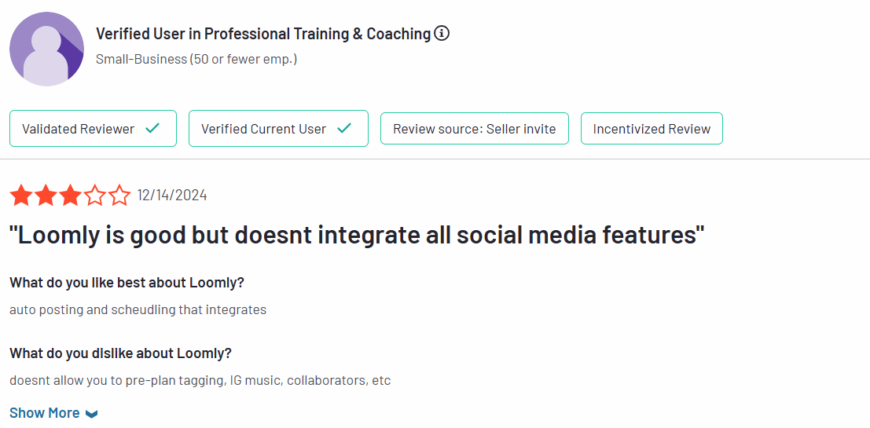
Task: Click the Review source: Seller invite badge
Action: coord(475,129)
